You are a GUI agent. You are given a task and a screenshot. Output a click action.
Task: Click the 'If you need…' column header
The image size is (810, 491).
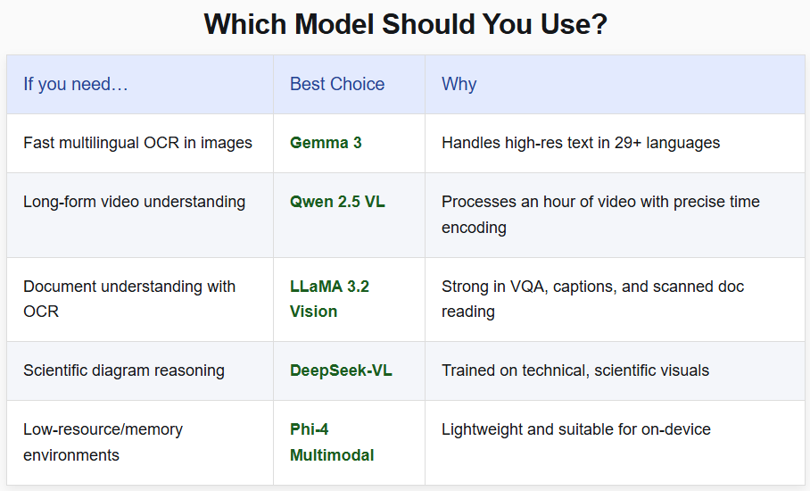point(76,84)
